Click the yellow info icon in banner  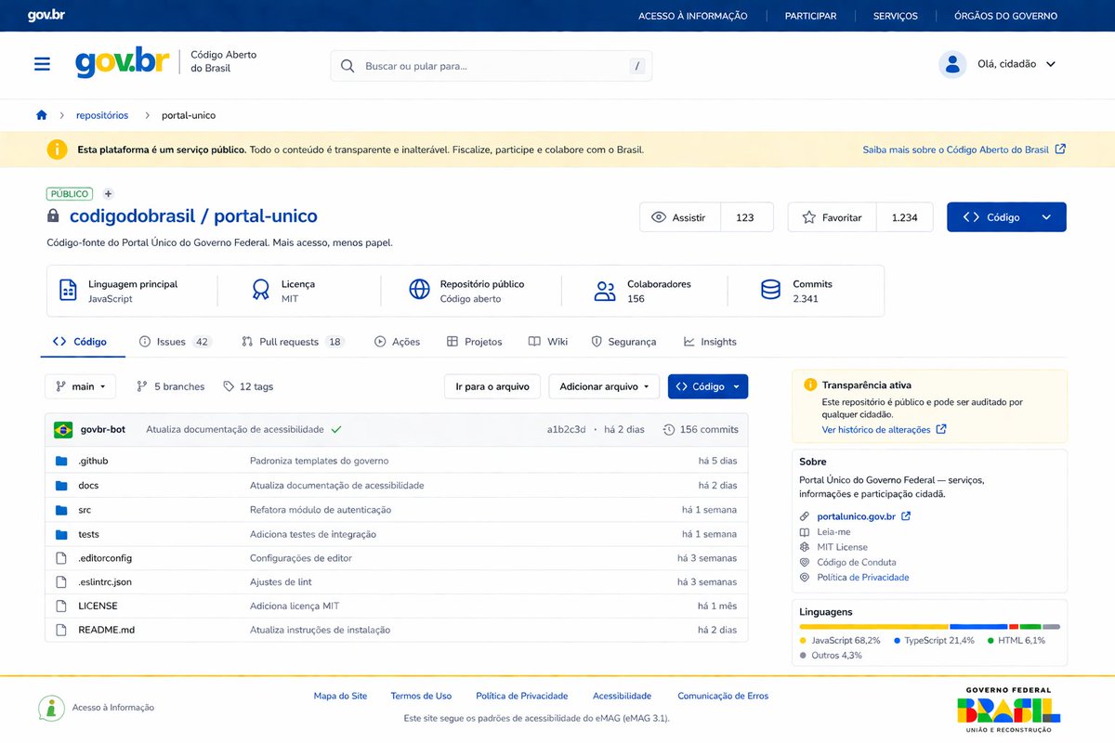point(57,150)
